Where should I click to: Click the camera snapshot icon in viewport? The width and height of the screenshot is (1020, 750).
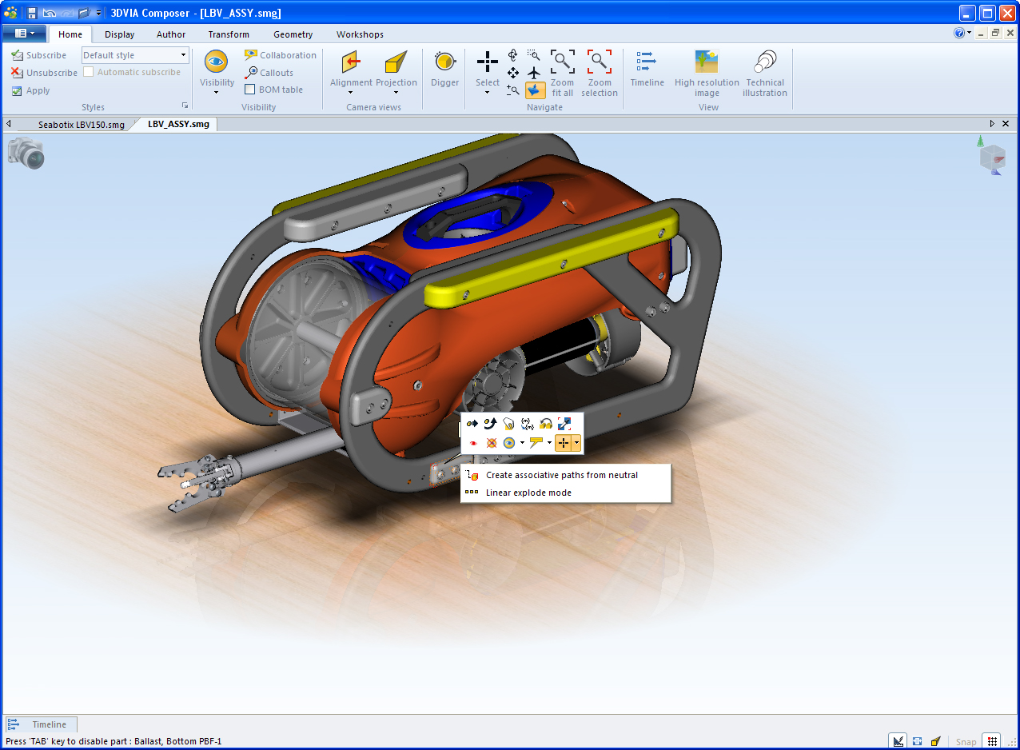[x=26, y=153]
